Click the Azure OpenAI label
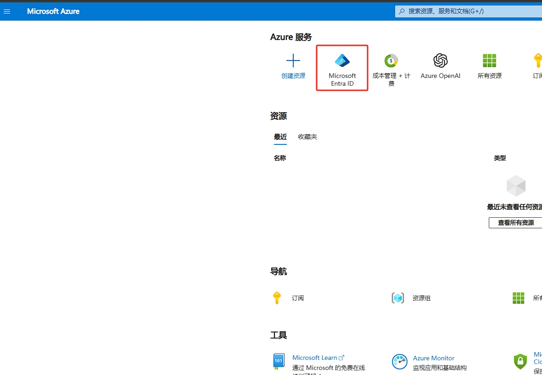The width and height of the screenshot is (542, 375). point(441,76)
